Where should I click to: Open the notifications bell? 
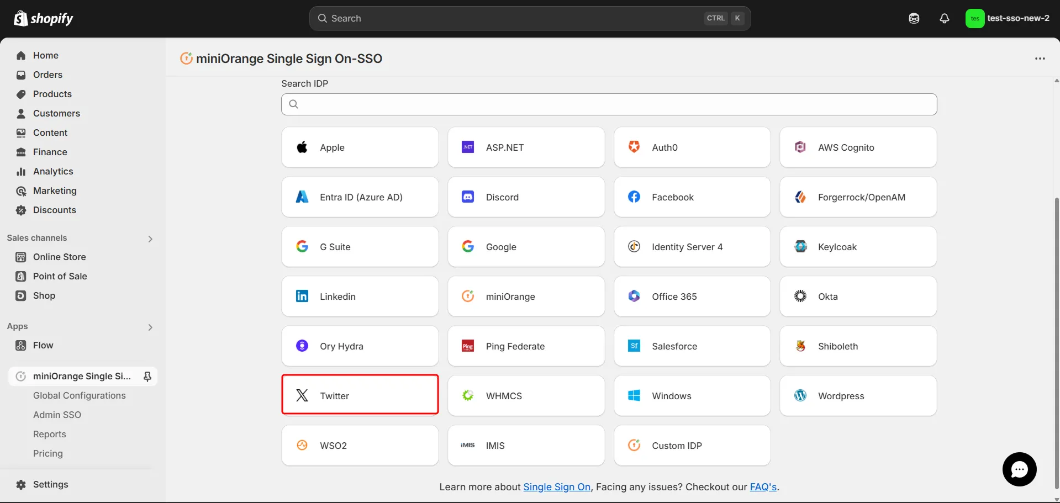(945, 18)
